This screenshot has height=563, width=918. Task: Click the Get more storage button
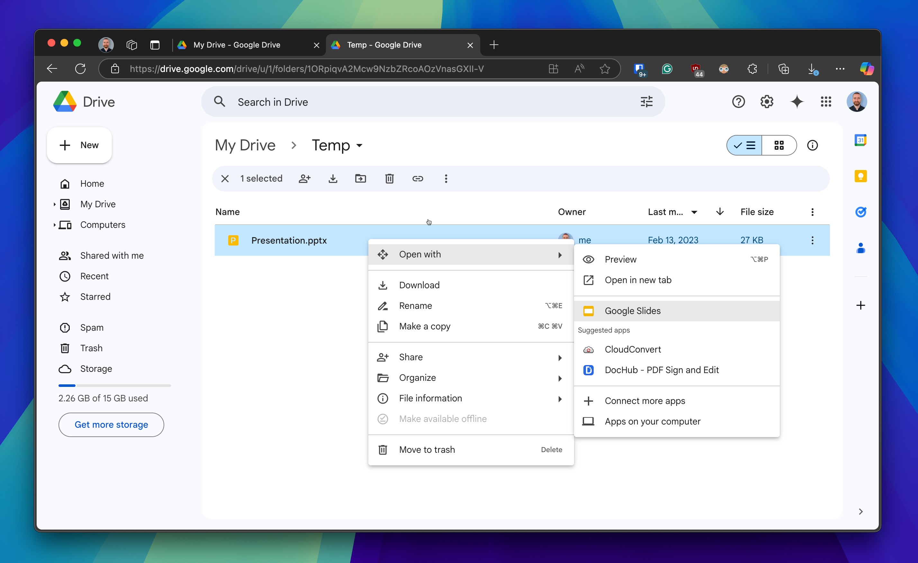coord(111,425)
